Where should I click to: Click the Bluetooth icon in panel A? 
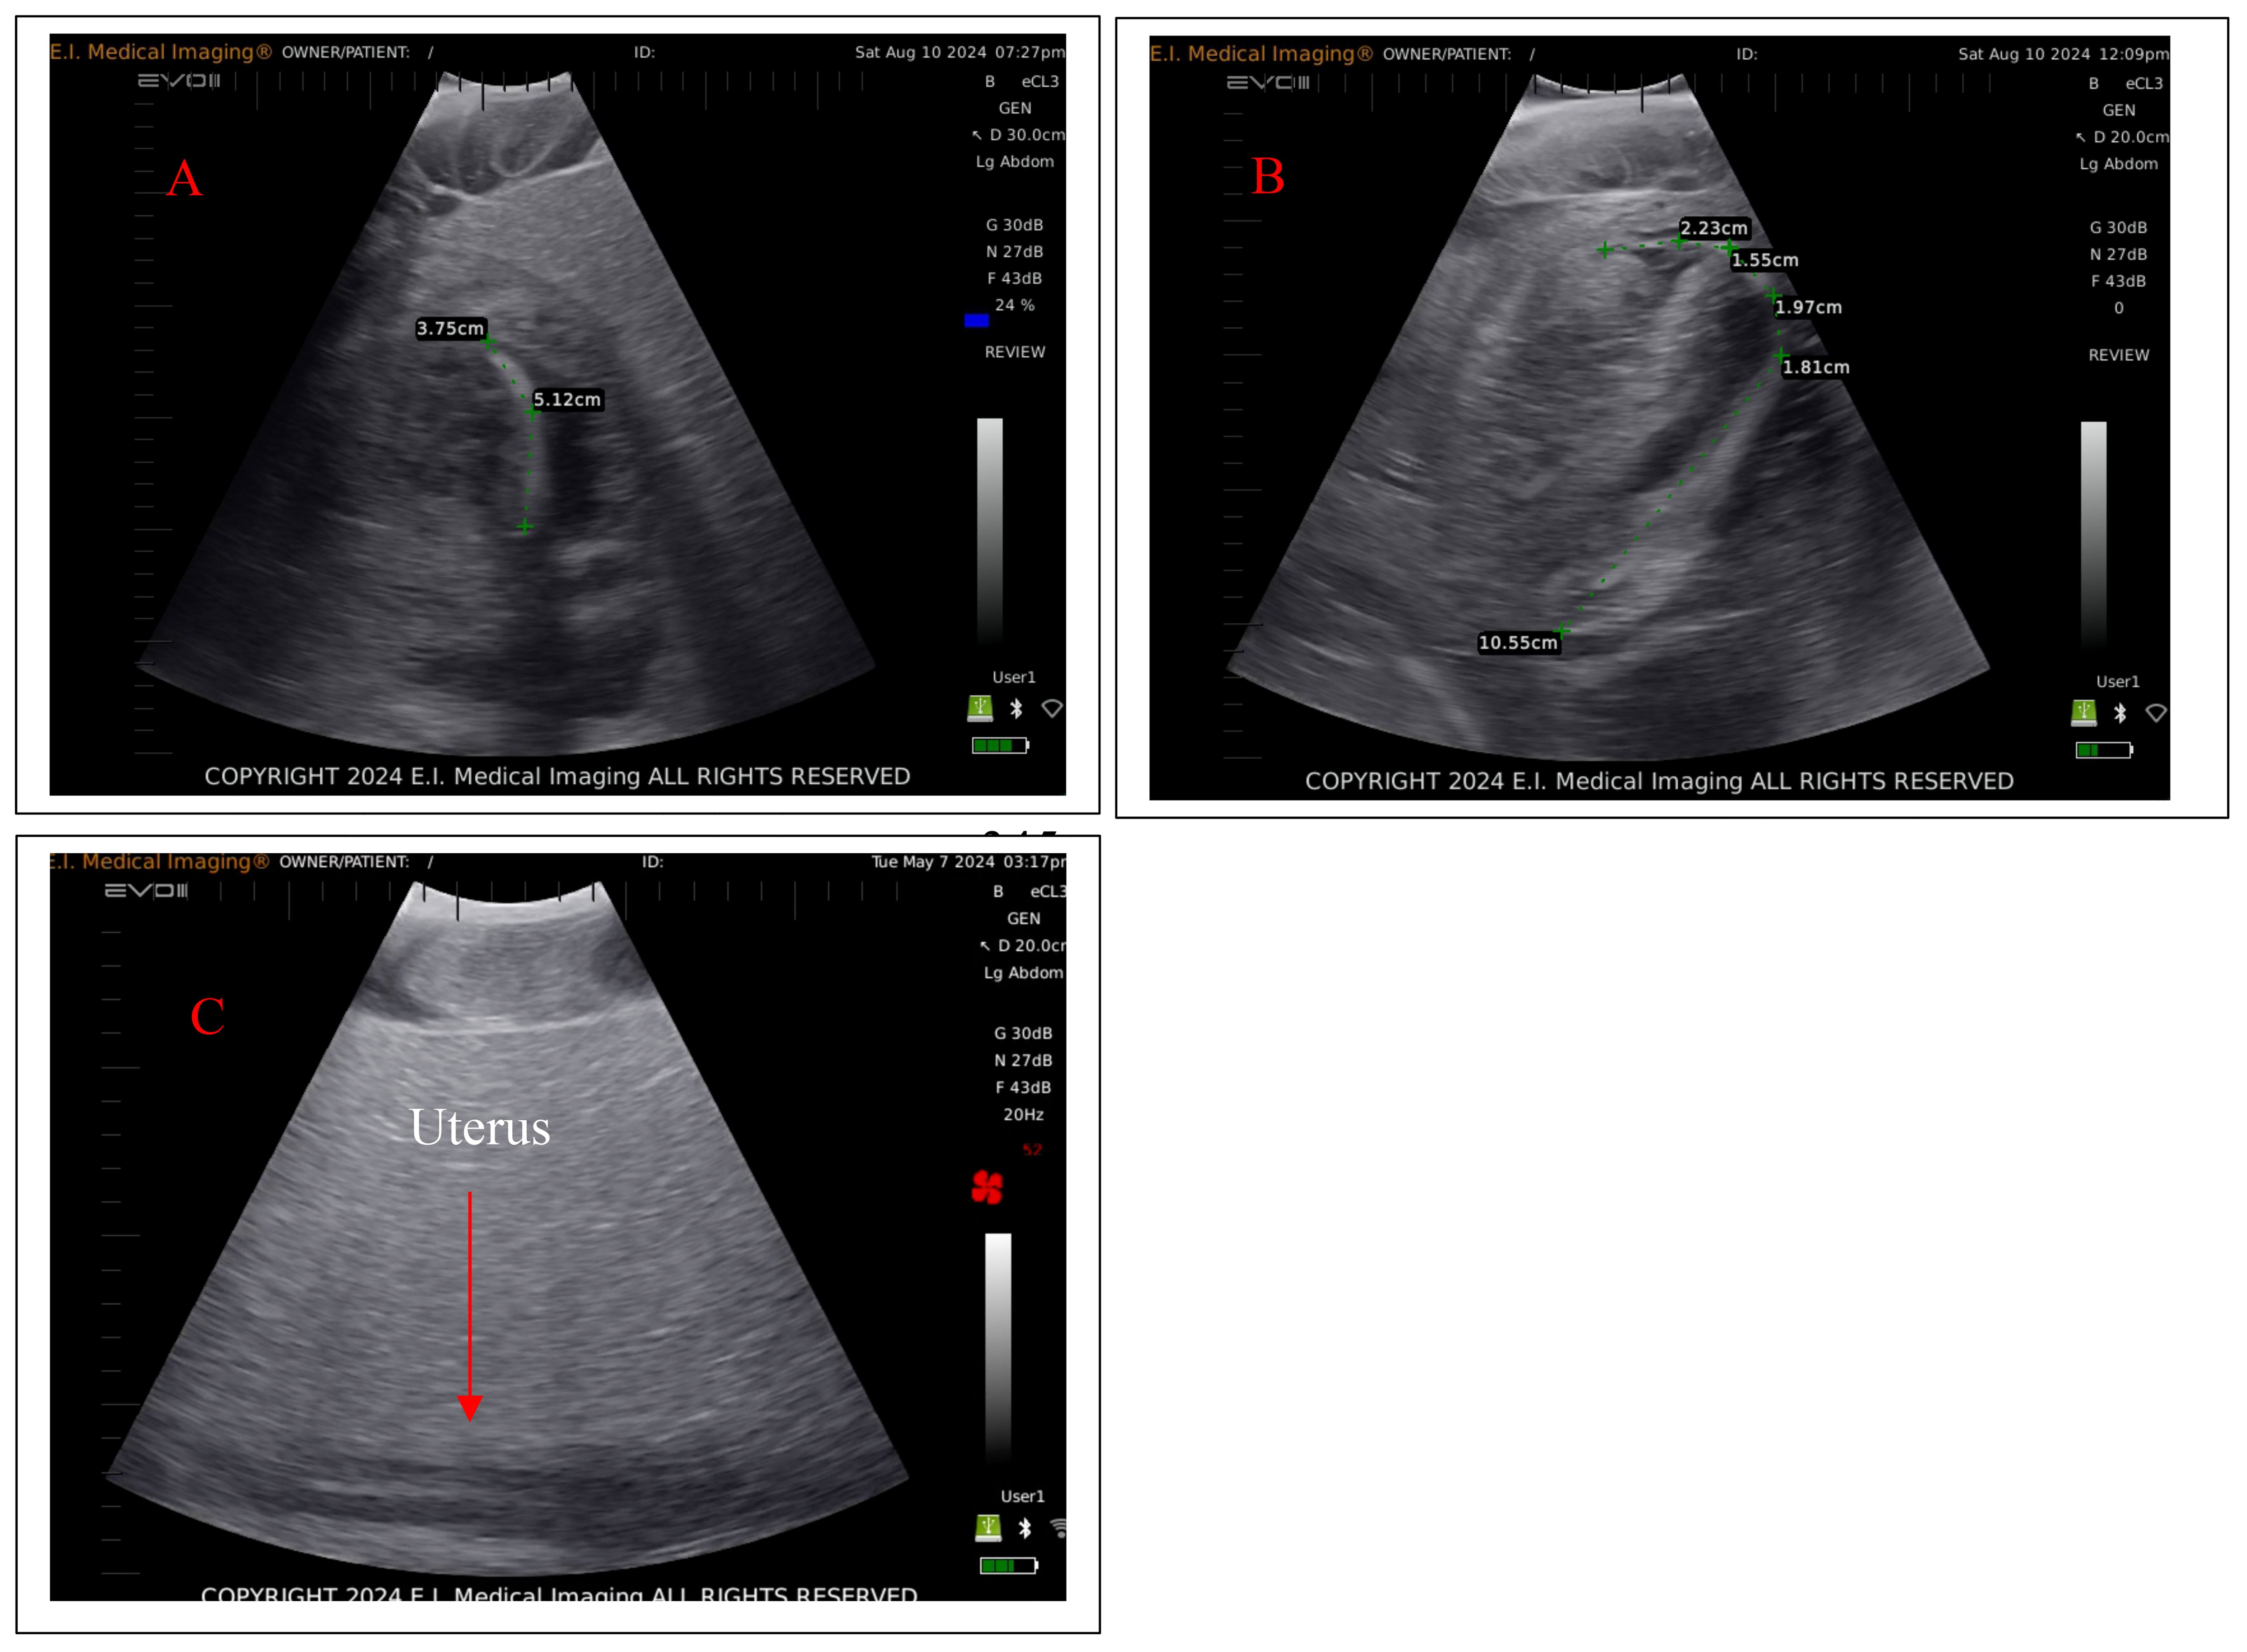click(x=1016, y=708)
